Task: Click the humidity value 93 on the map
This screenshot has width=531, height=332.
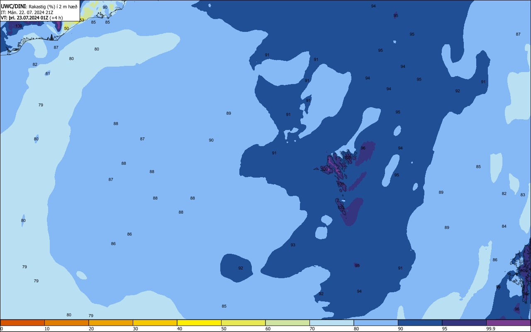Action: click(x=293, y=245)
